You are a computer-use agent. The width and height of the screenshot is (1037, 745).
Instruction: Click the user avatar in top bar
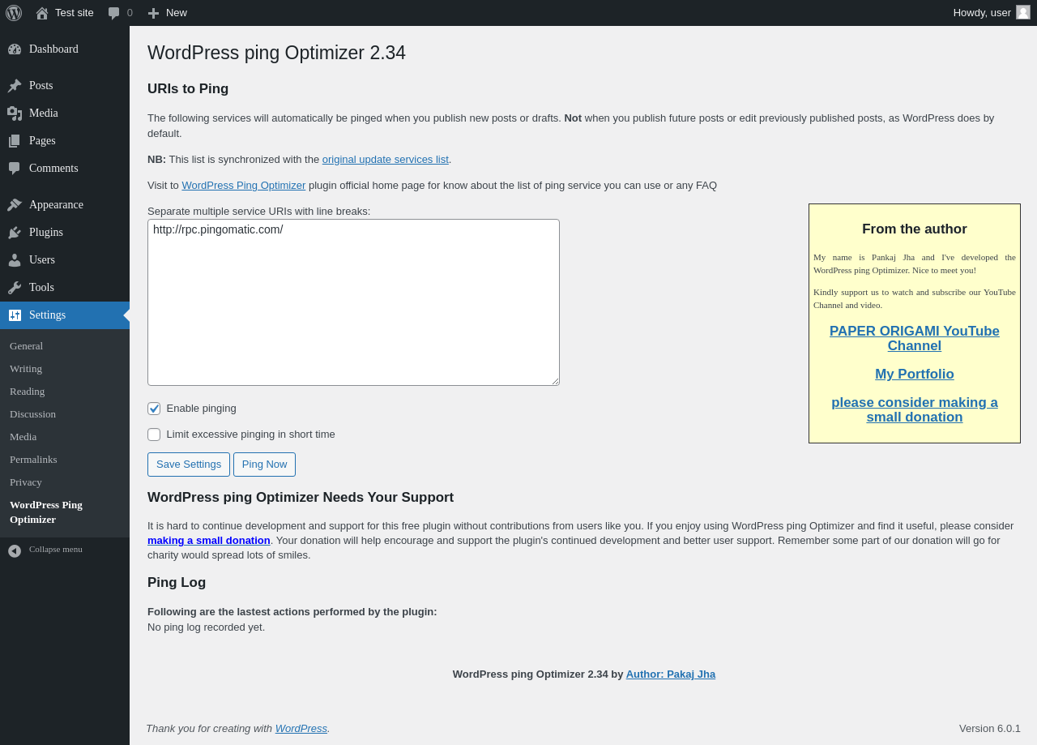(1023, 12)
